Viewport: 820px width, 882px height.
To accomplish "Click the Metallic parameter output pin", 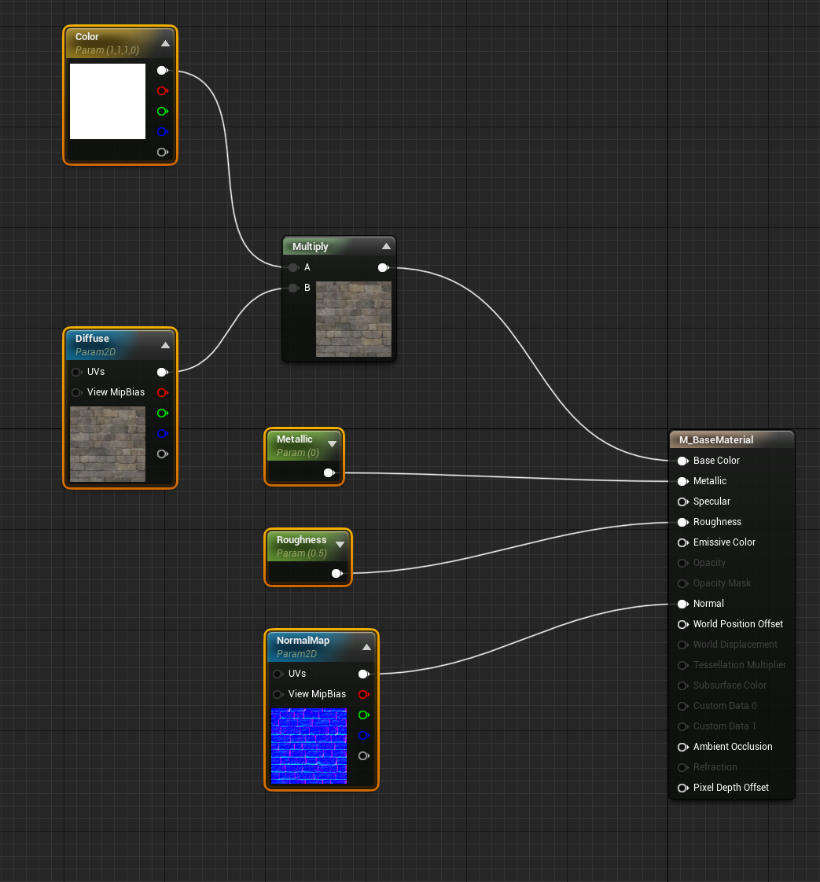I will [329, 473].
